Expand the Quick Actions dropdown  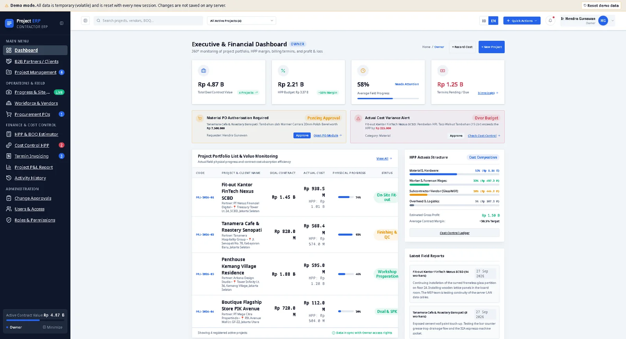(x=522, y=21)
